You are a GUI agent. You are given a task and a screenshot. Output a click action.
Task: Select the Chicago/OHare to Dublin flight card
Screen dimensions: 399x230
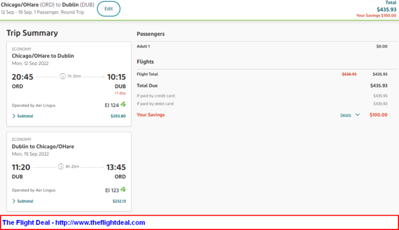(x=69, y=84)
